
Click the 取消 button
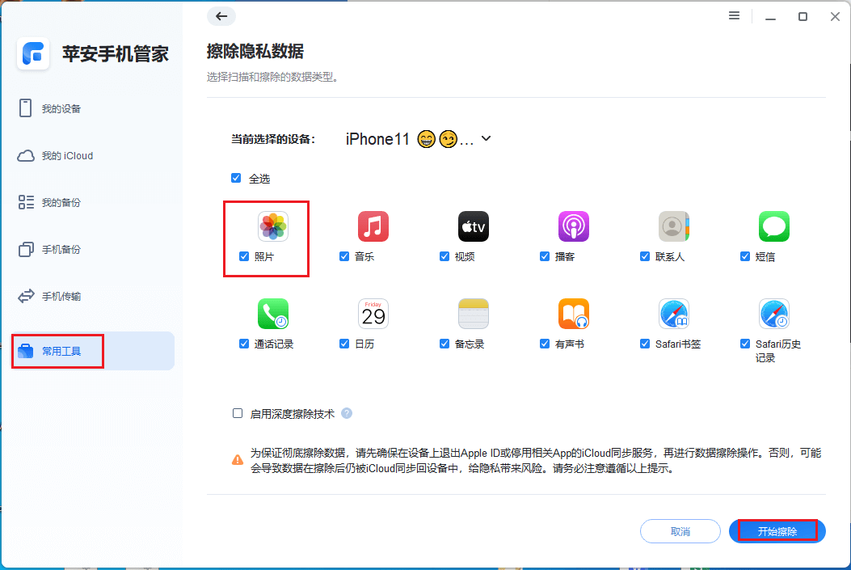(x=680, y=531)
